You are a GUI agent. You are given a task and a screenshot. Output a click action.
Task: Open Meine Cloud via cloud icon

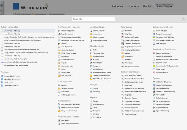(154, 69)
